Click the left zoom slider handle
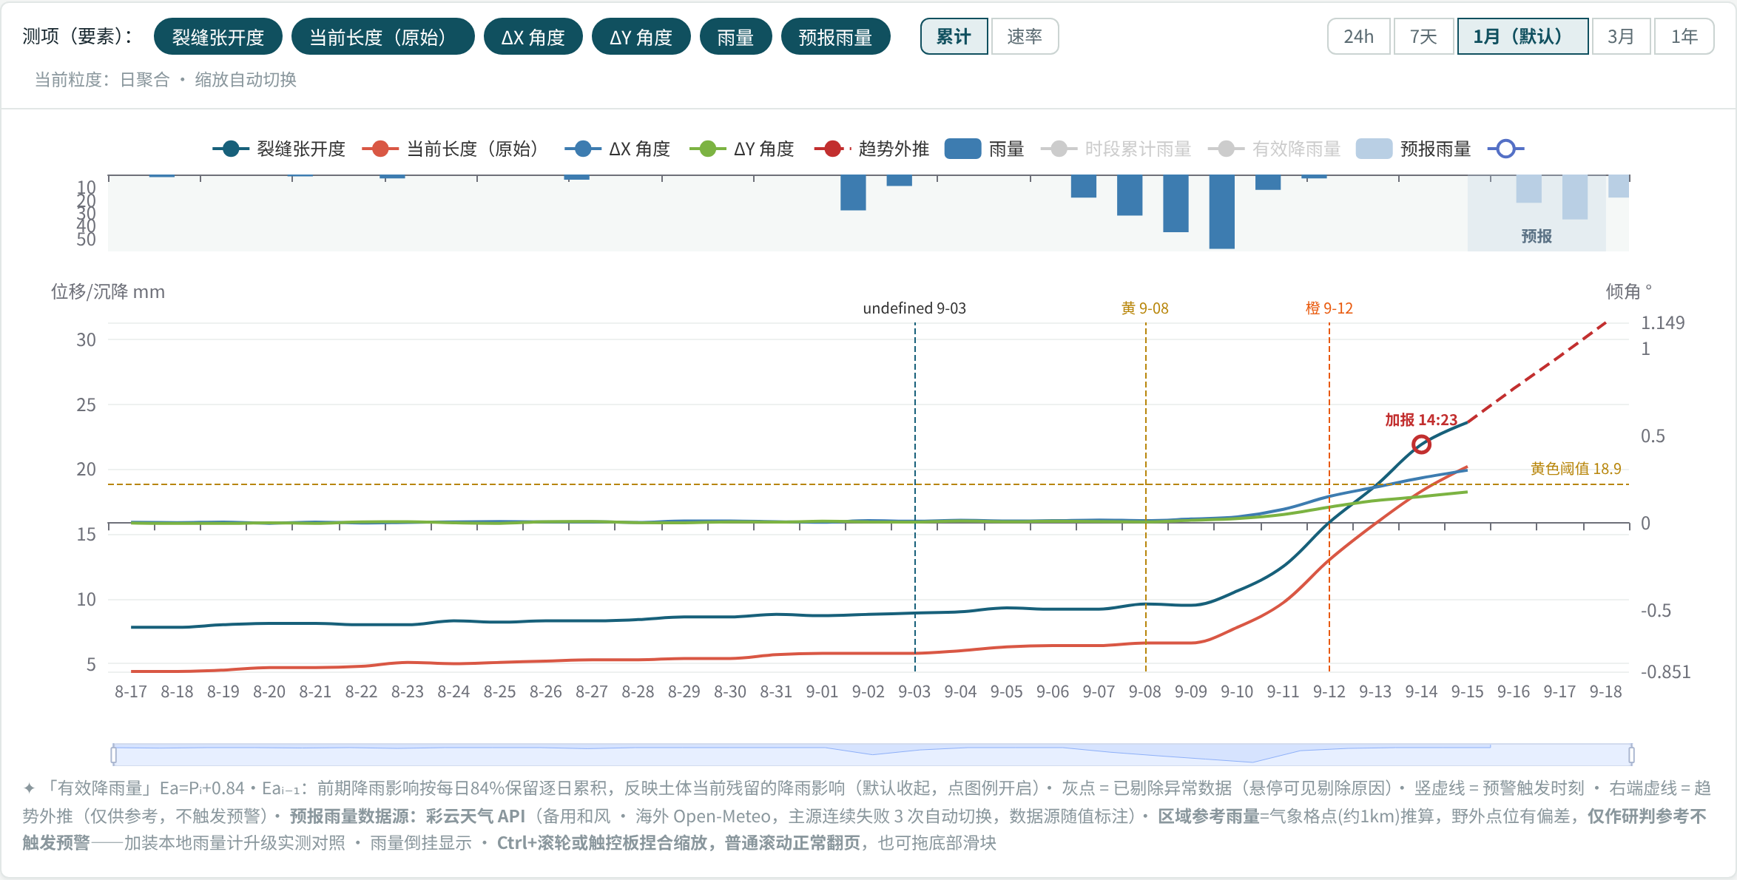The height and width of the screenshot is (880, 1737). point(113,754)
